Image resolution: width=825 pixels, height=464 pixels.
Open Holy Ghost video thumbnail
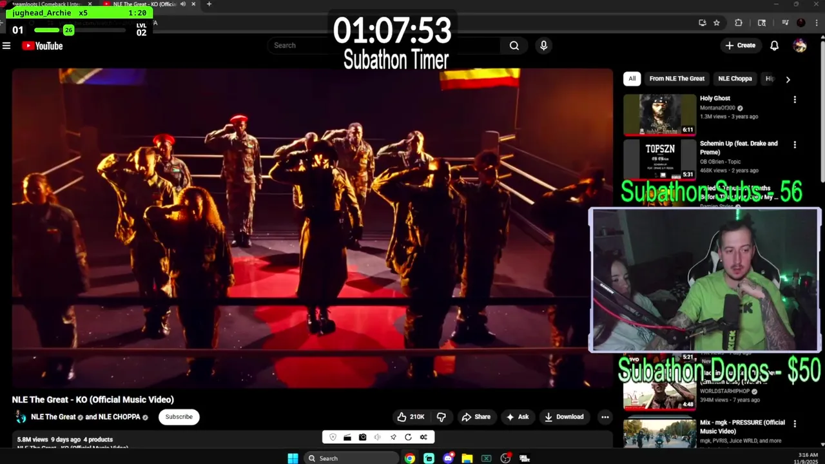tap(659, 115)
